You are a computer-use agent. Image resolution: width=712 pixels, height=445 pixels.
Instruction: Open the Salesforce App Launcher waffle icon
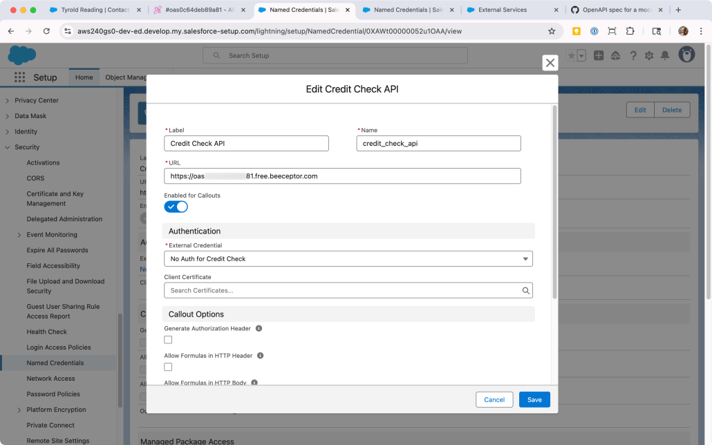pyautogui.click(x=19, y=77)
